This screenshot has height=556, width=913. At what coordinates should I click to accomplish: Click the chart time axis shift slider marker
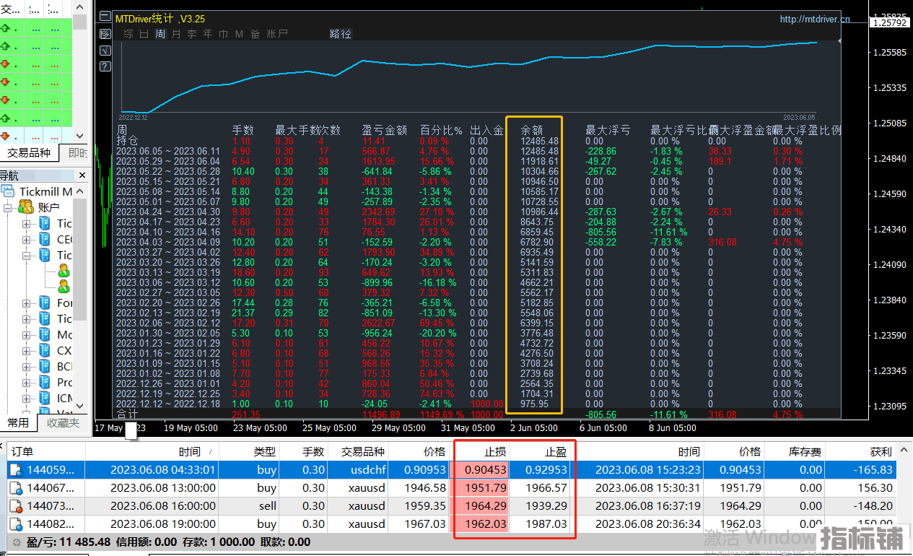(131, 430)
